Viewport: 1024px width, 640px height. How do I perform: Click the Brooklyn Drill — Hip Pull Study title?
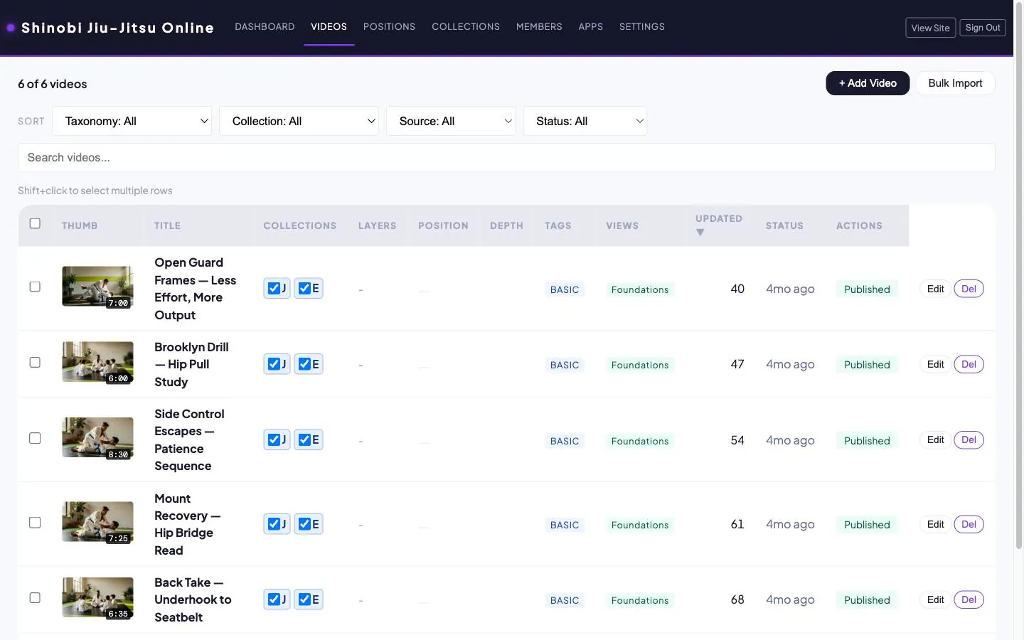(x=192, y=364)
